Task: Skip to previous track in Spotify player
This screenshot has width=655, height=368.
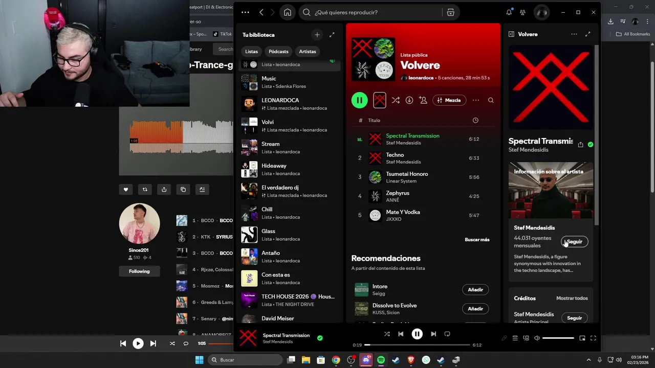Action: point(401,334)
